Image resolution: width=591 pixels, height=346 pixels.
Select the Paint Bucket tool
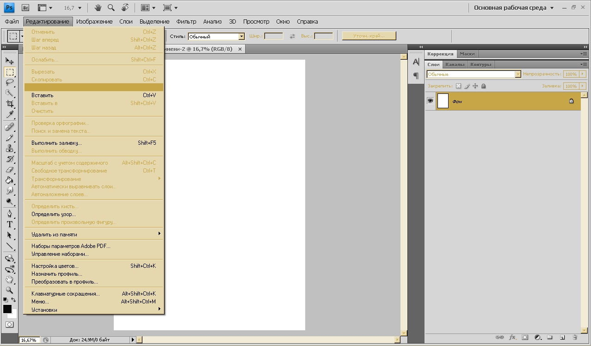click(x=9, y=180)
